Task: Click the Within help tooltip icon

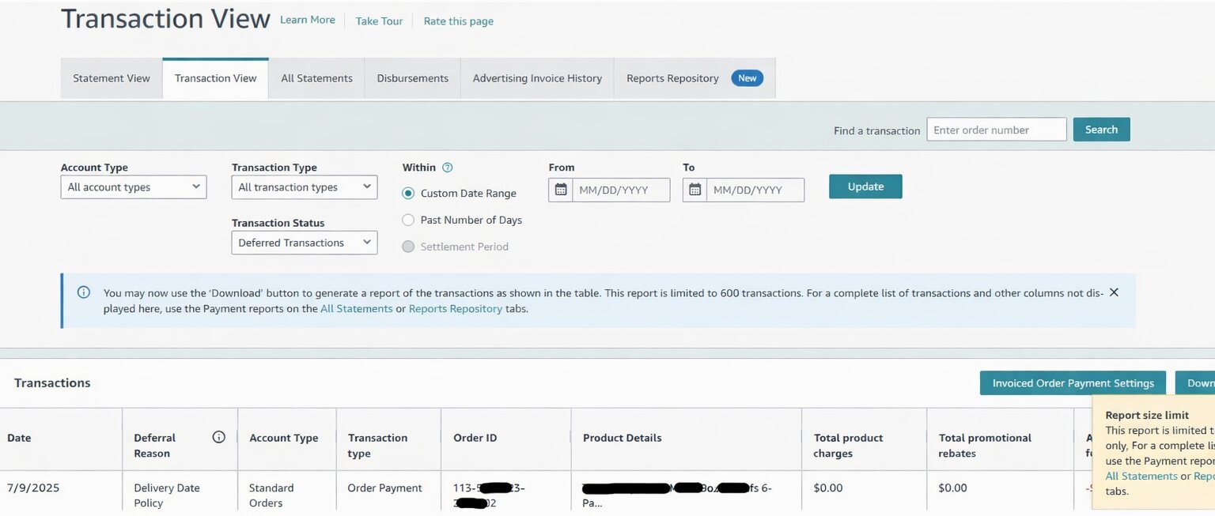Action: tap(447, 167)
